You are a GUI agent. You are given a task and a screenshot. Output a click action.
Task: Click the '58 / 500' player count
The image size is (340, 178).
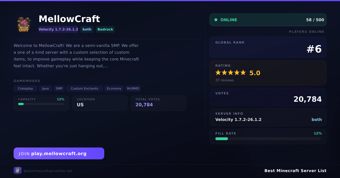[x=315, y=20]
